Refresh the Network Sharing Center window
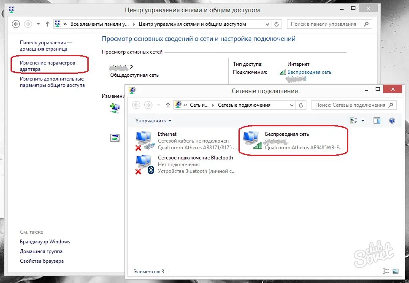This screenshot has width=409, height=283. (x=276, y=24)
